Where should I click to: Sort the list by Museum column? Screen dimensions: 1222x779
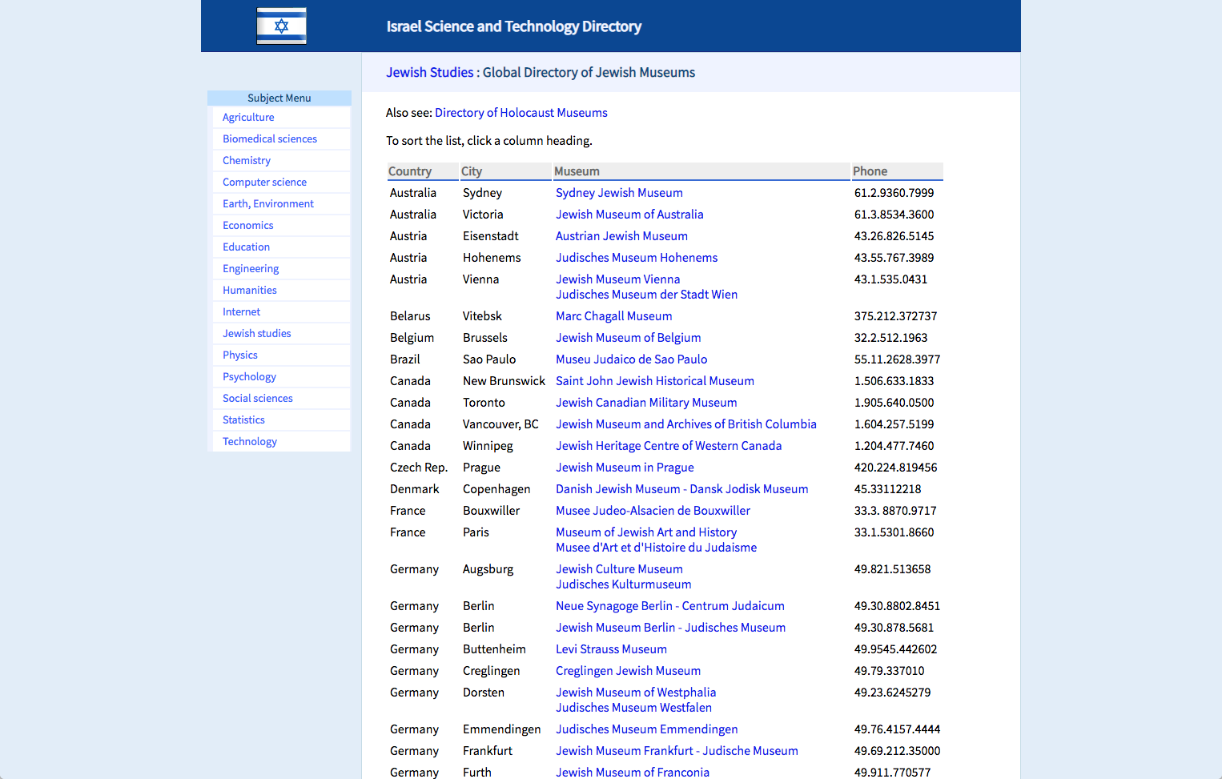(x=701, y=171)
